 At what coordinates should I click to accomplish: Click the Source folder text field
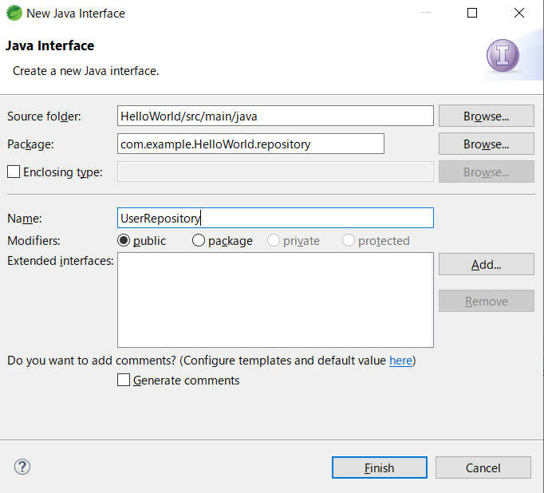pos(275,116)
